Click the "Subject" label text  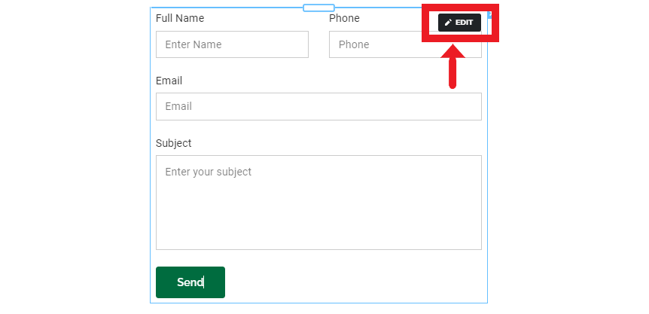pos(173,143)
